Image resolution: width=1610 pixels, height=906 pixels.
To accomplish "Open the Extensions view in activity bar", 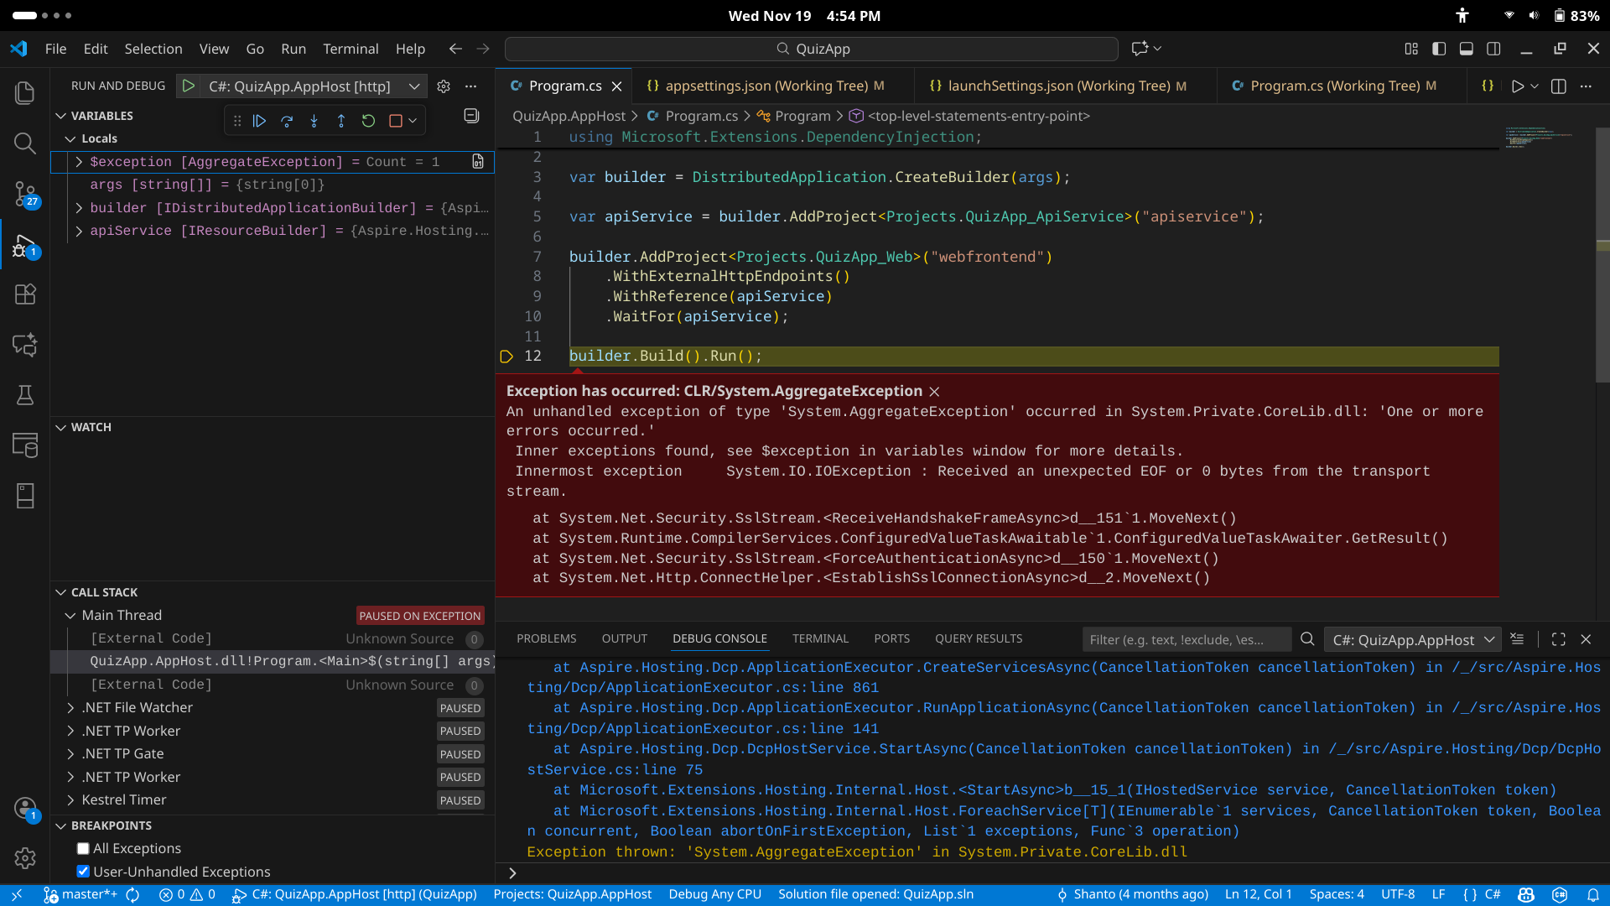I will pos(25,294).
